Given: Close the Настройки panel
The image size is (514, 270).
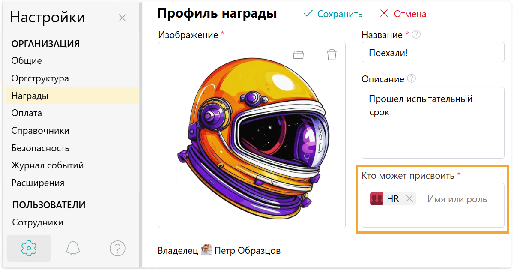Looking at the screenshot, I should coord(122,18).
